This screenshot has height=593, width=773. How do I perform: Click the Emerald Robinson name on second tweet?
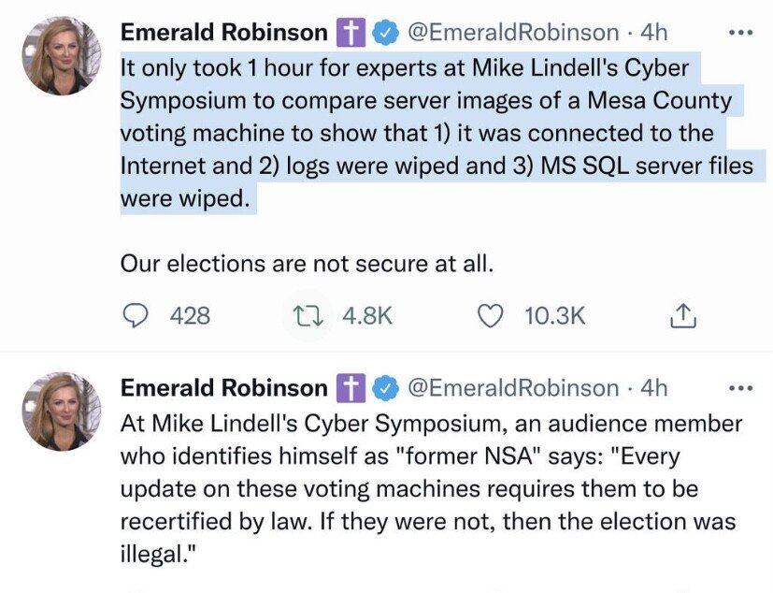[x=224, y=387]
